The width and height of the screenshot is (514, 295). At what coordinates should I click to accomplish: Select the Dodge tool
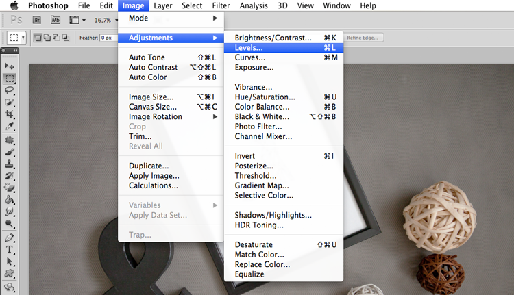click(x=10, y=224)
